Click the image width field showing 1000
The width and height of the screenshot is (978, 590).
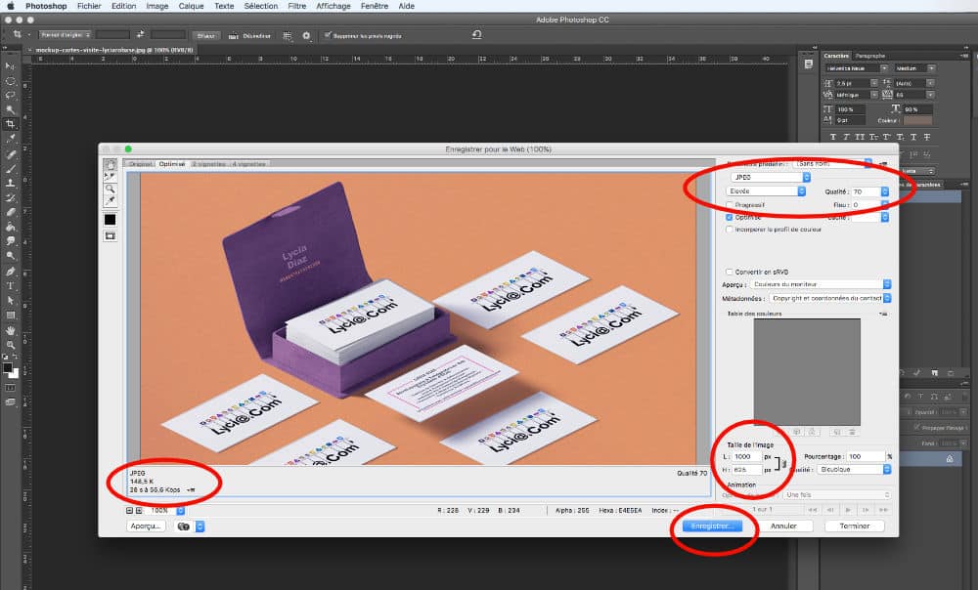tap(745, 456)
